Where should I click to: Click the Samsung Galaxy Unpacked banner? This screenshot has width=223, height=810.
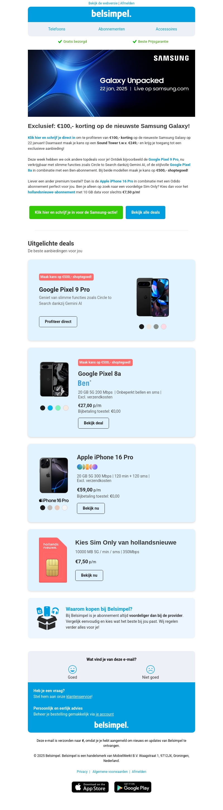point(111,83)
